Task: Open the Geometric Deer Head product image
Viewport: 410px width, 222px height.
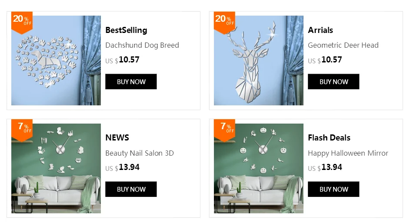Action: (x=259, y=61)
